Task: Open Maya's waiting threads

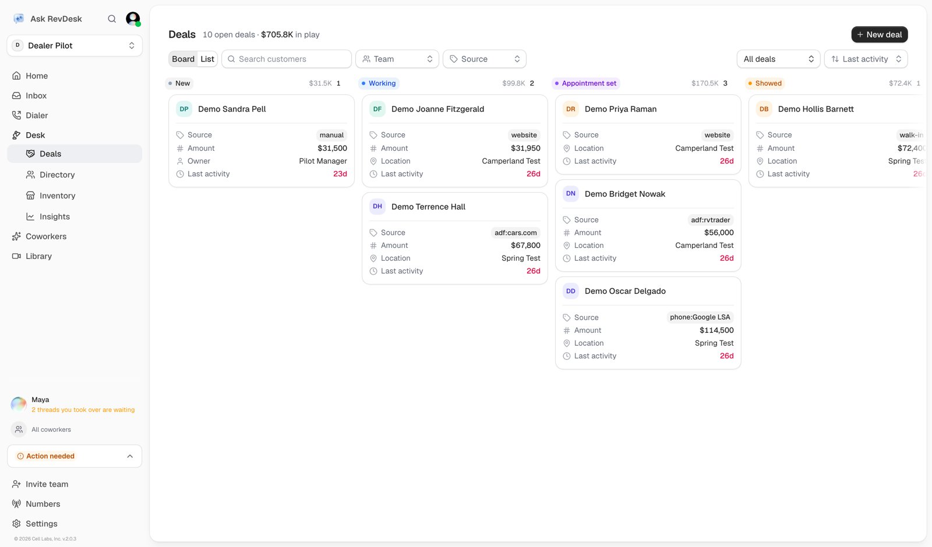Action: pos(83,410)
